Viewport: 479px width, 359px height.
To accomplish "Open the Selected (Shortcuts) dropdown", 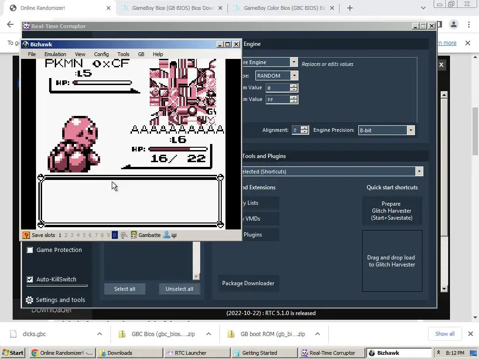I will (x=419, y=171).
